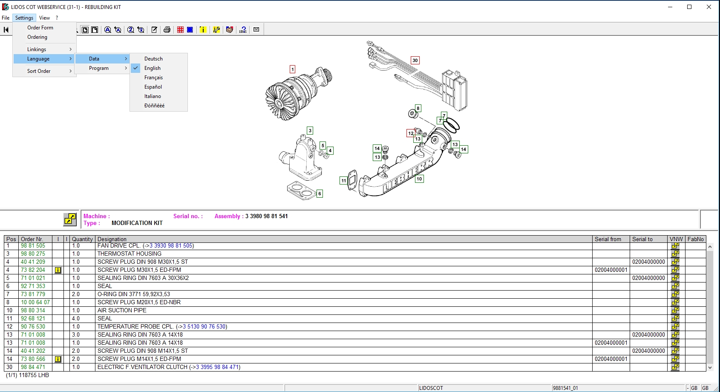Select Français as the data language

pos(153,77)
